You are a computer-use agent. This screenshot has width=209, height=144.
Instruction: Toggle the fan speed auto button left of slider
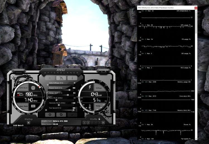[x=46, y=110]
